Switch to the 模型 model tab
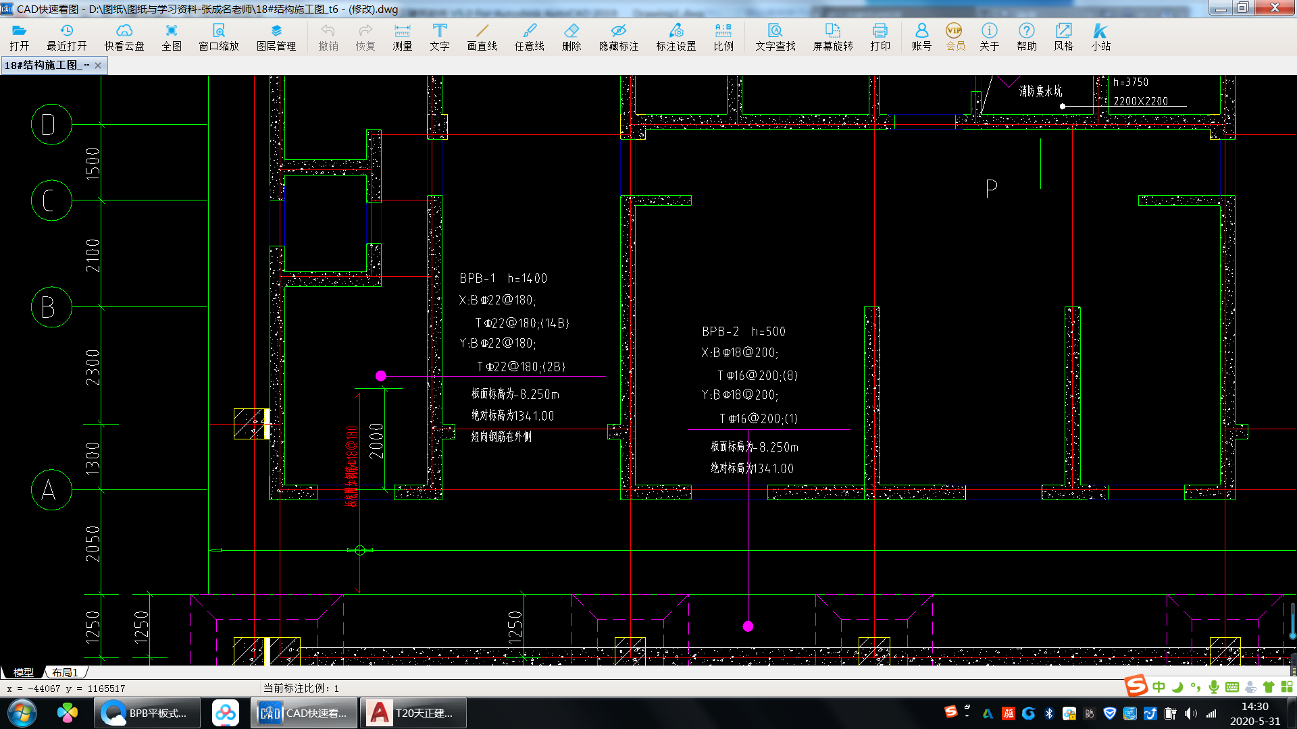 24,672
